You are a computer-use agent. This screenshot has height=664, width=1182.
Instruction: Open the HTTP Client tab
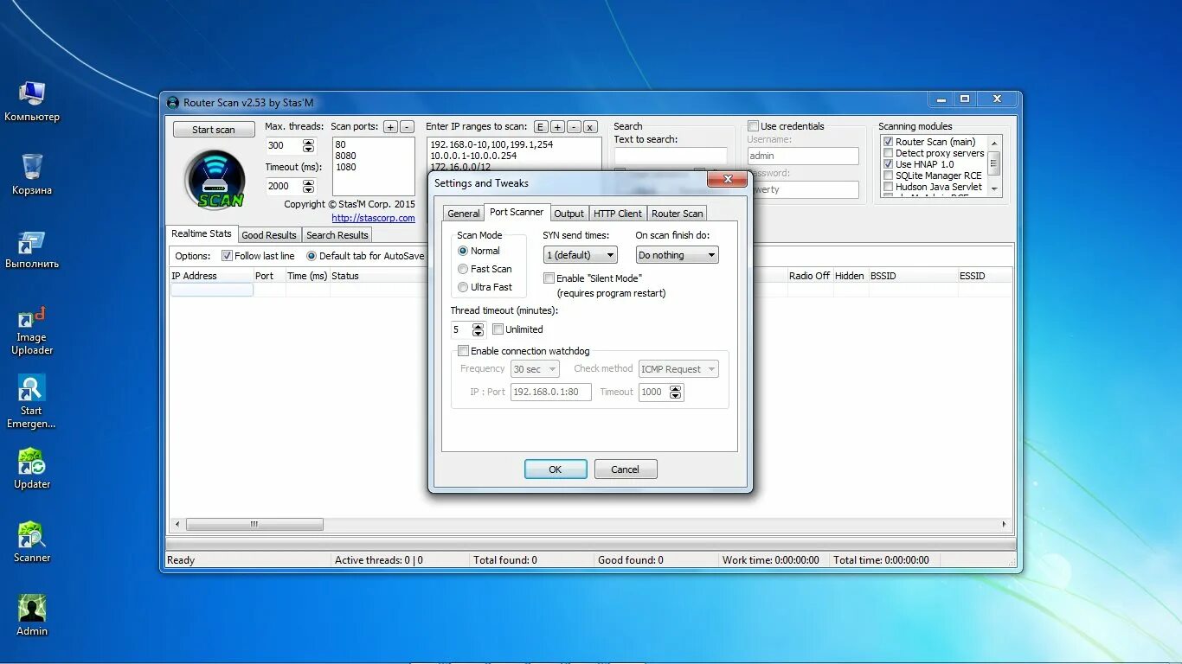click(618, 214)
